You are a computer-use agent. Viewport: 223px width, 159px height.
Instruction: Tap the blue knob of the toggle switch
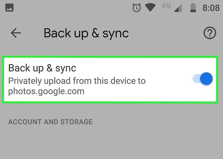pyautogui.click(x=206, y=79)
